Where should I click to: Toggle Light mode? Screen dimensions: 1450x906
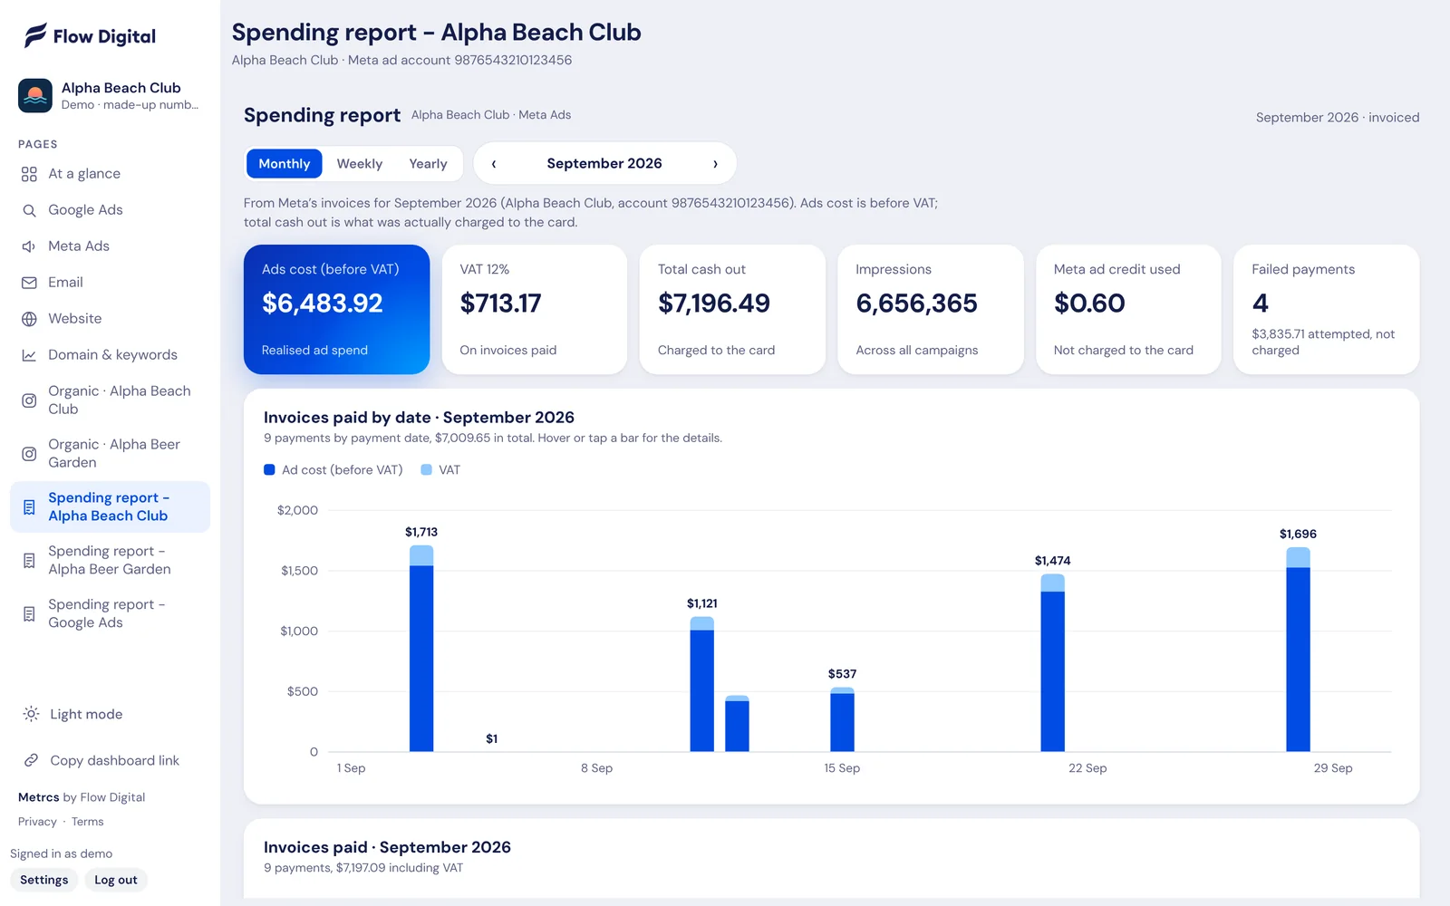pos(110,714)
